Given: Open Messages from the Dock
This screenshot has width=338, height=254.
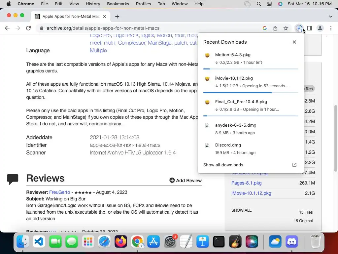Looking at the screenshot, I should point(72,241).
